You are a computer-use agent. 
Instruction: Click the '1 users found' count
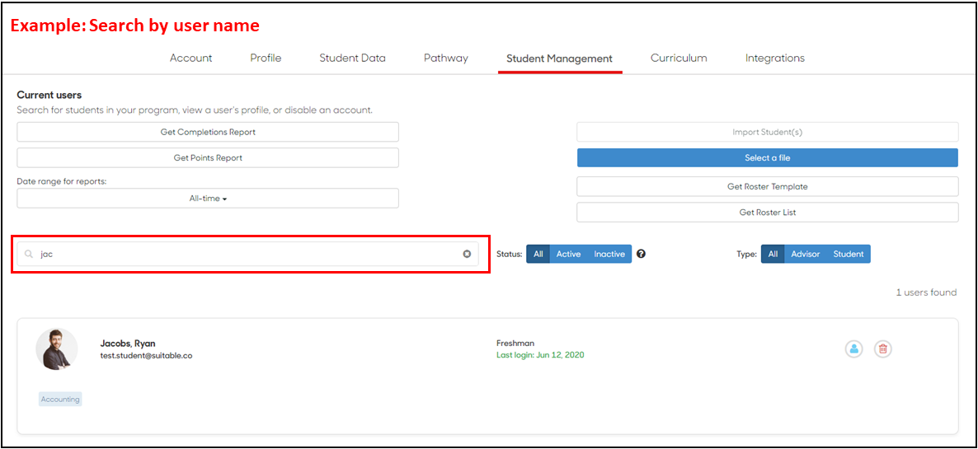(926, 292)
